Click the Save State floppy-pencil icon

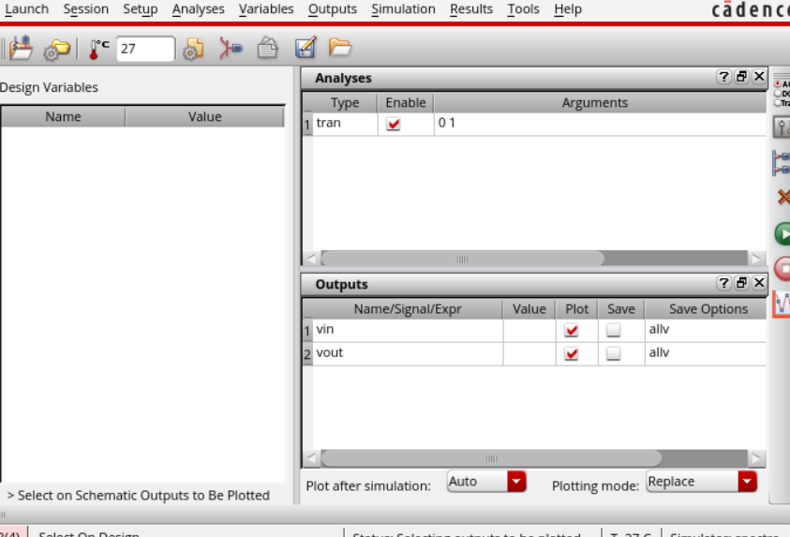(306, 48)
